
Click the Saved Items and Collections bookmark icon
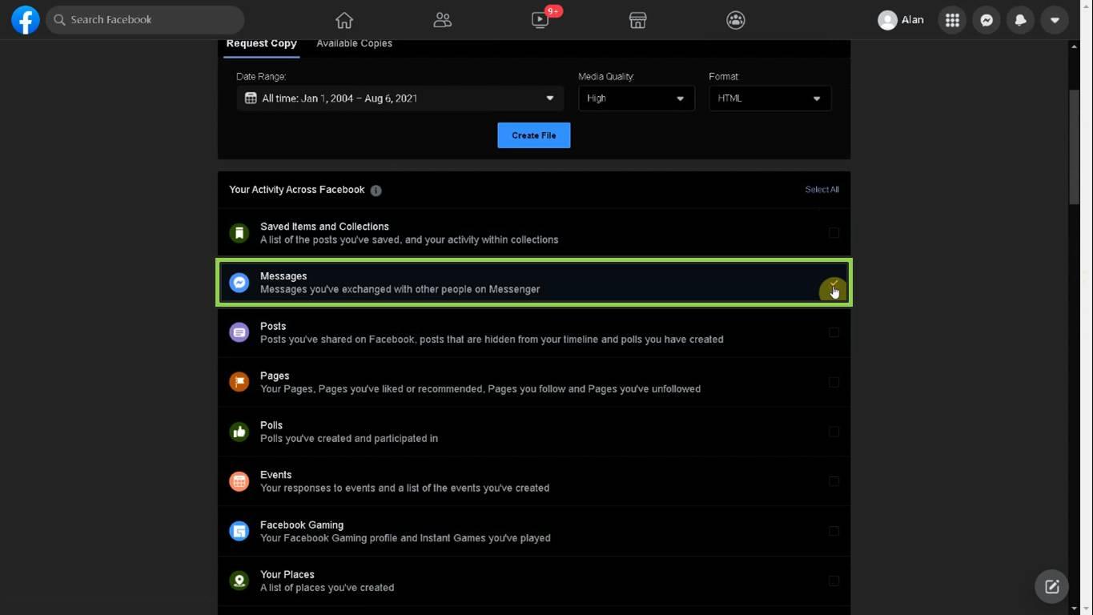point(239,233)
